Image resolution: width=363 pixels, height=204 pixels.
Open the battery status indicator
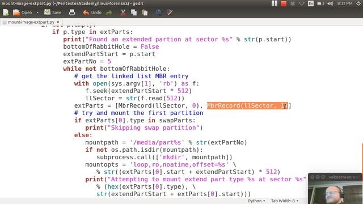[320, 3]
